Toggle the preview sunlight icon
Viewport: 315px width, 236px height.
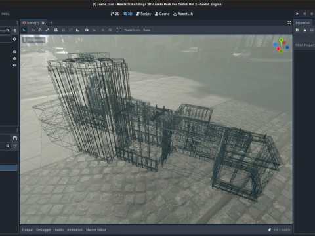103,30
